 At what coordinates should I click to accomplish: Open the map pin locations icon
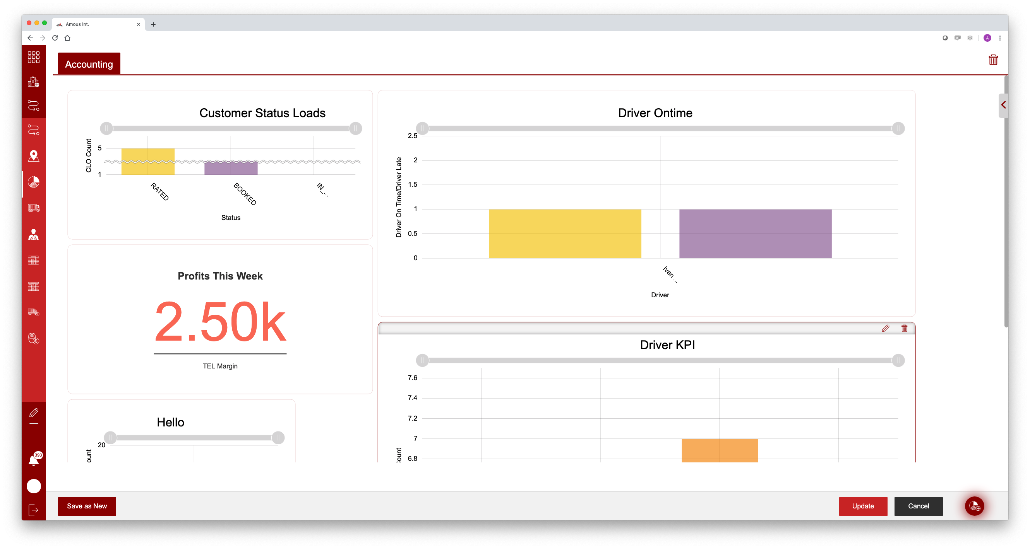pos(34,156)
